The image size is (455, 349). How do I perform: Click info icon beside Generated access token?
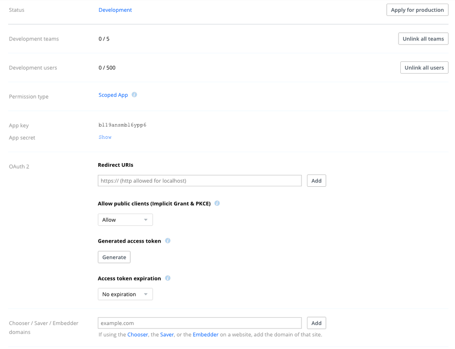(x=168, y=241)
